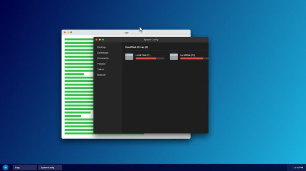306x171 pixels.
Task: Click the taskbar clock
Action: 298,168
